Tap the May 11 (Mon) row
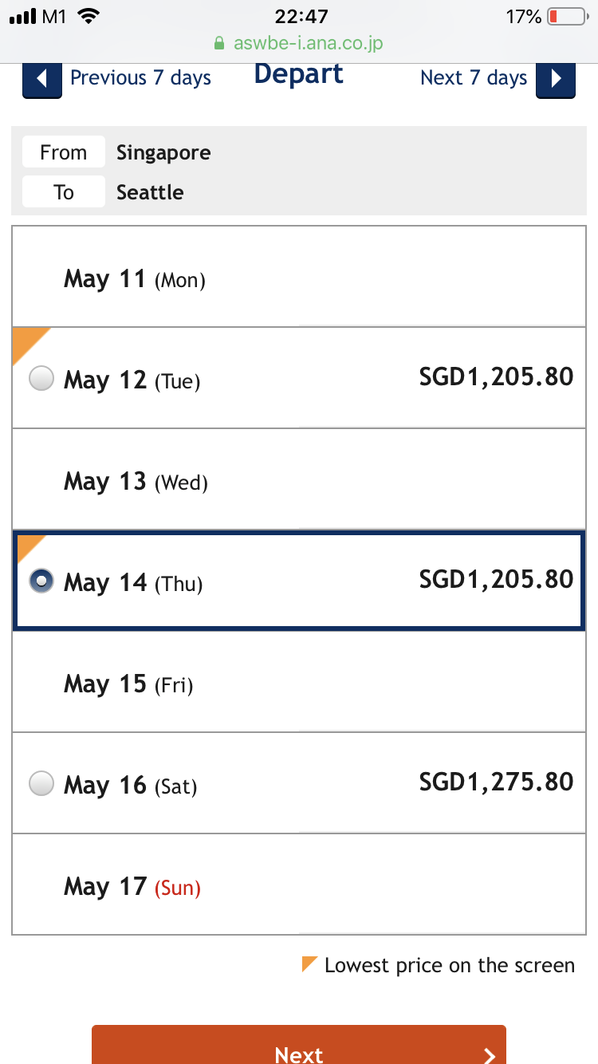 [x=299, y=277]
